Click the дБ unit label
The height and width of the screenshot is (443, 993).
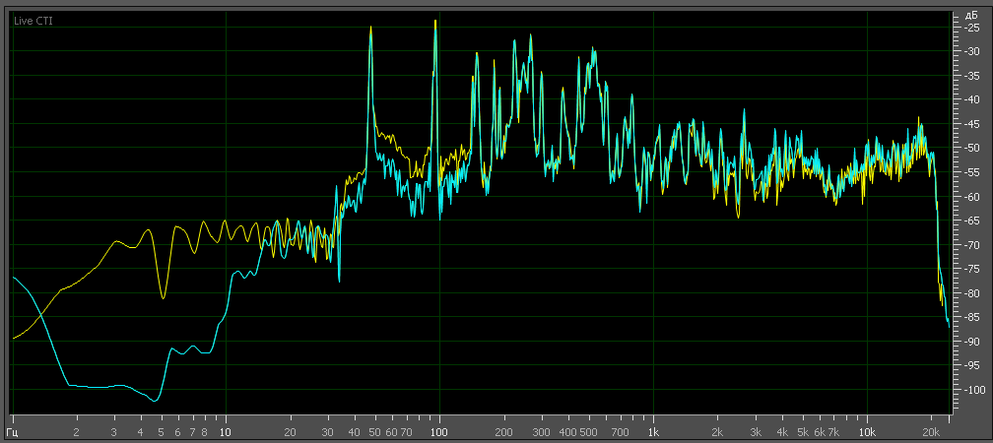(970, 15)
